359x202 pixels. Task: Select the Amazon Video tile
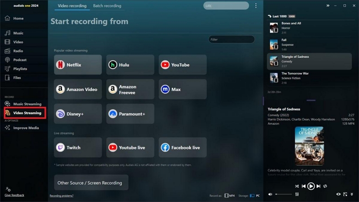[x=78, y=89]
